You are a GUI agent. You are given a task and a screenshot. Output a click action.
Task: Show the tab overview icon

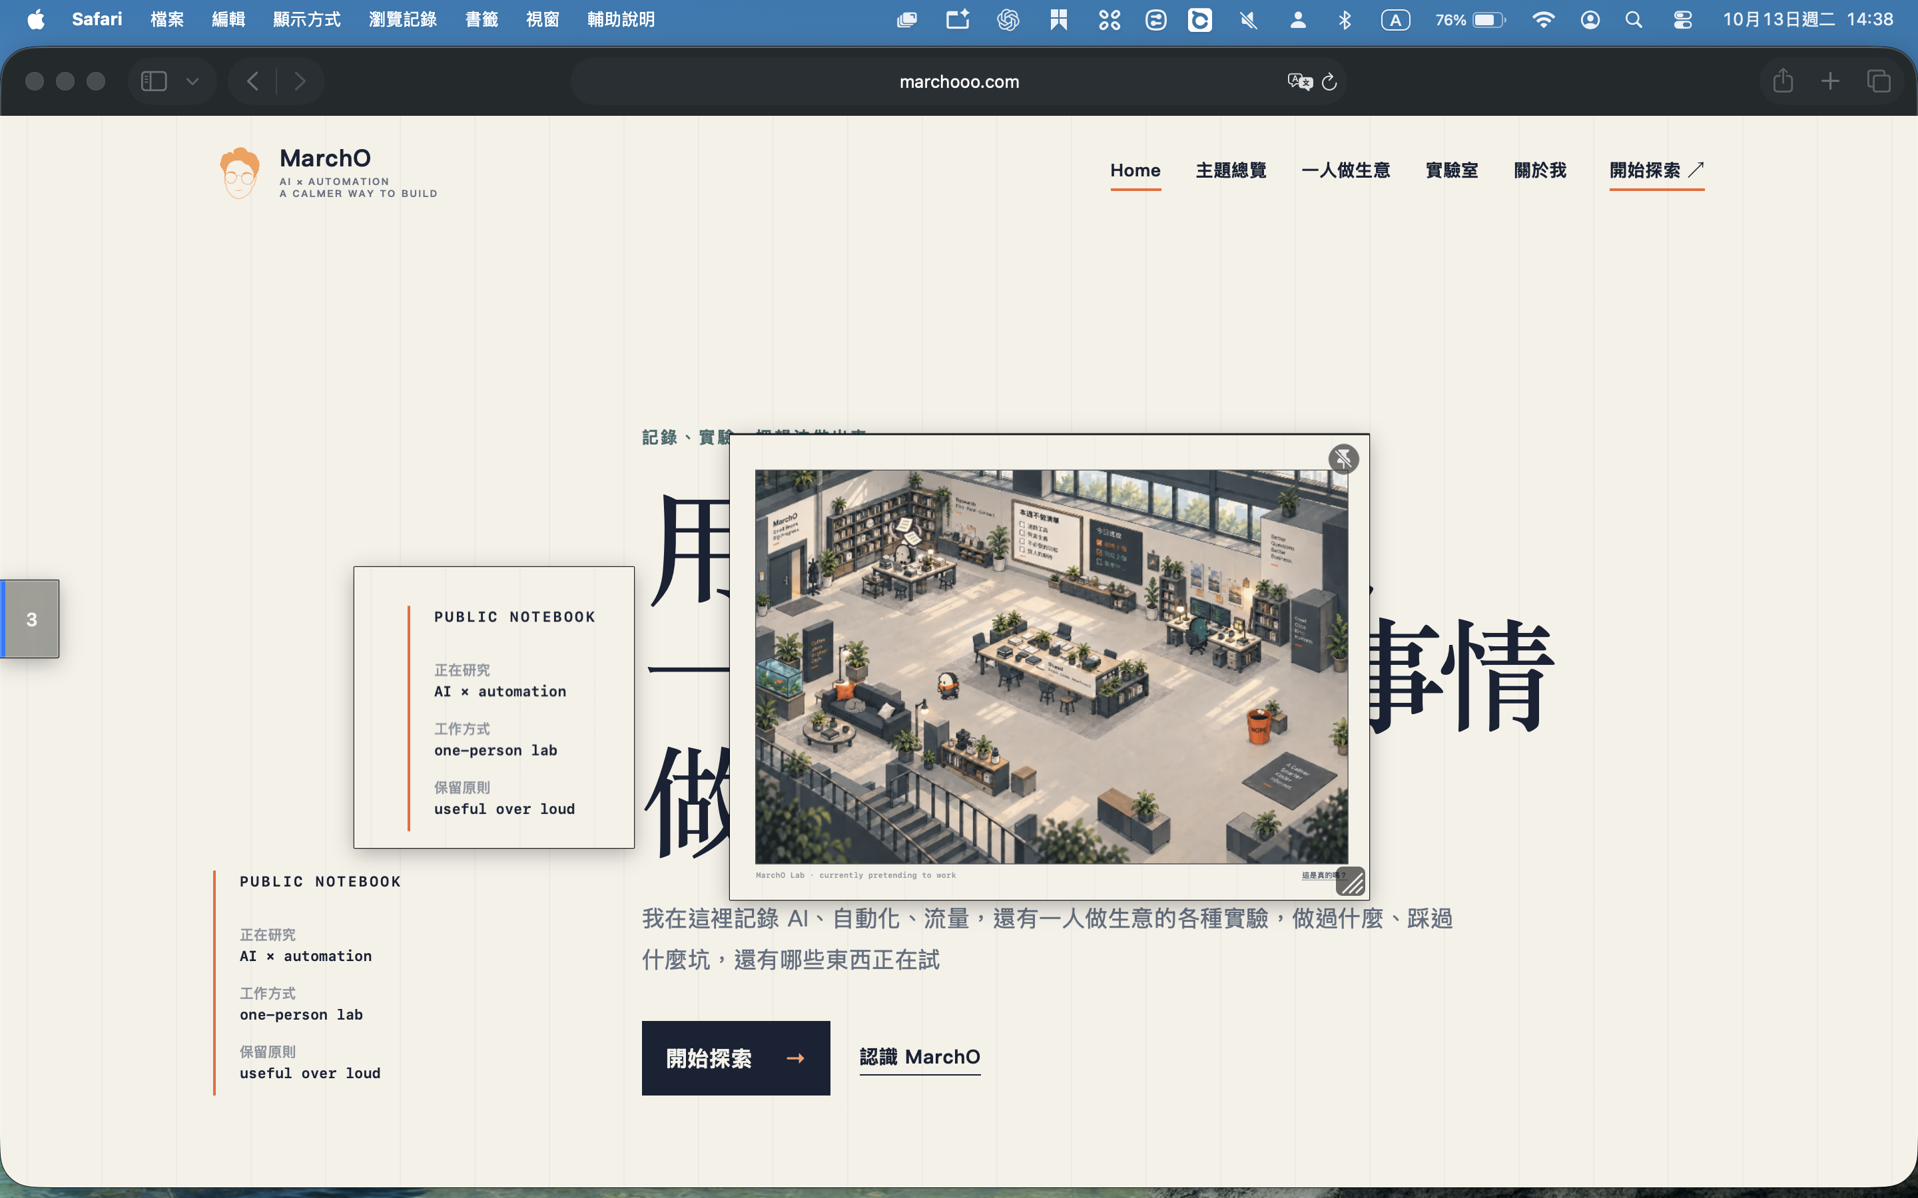click(x=1878, y=81)
